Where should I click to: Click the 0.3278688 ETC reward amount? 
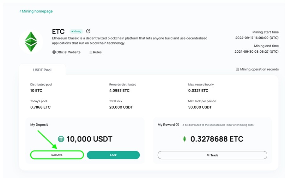[217, 139]
